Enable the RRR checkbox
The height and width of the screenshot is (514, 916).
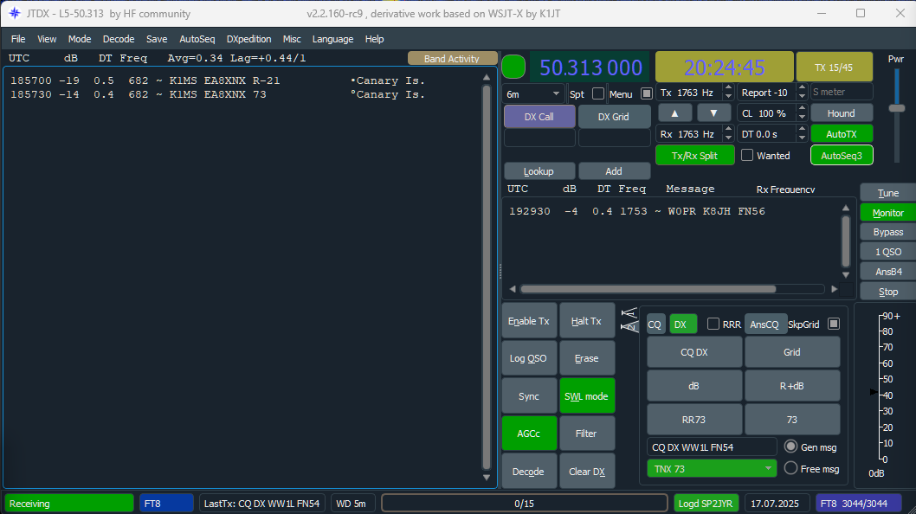point(713,324)
